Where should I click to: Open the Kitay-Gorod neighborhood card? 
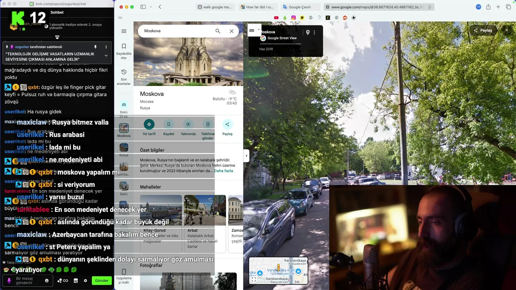click(x=161, y=223)
